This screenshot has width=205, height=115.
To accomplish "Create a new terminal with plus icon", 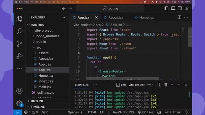I will click(149, 85).
